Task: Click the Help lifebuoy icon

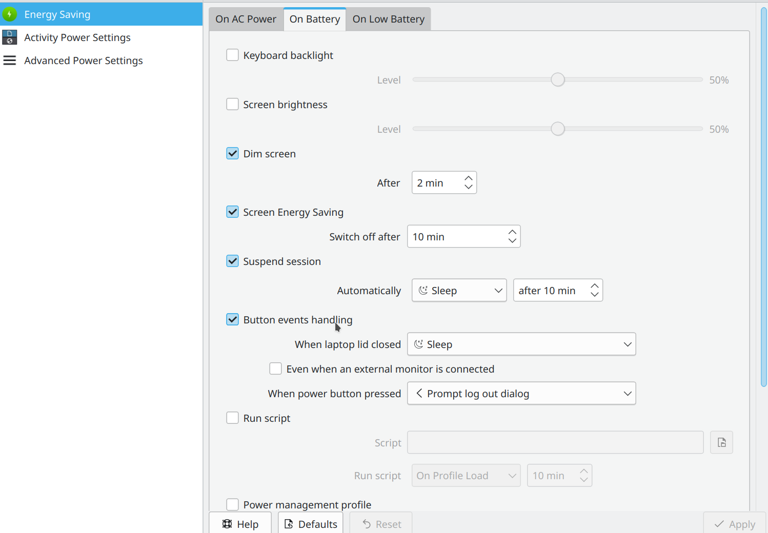Action: [227, 524]
